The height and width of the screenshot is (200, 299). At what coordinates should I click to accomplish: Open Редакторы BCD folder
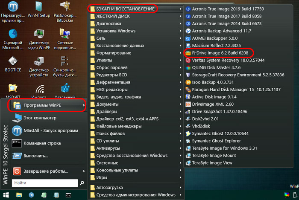(136, 75)
